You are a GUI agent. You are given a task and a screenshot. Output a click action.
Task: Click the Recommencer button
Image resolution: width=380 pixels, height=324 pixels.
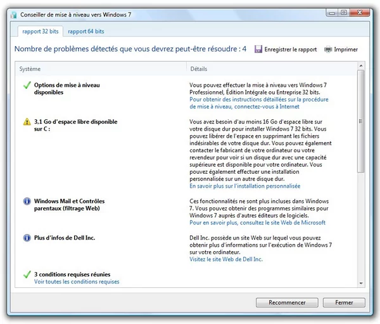click(x=287, y=302)
